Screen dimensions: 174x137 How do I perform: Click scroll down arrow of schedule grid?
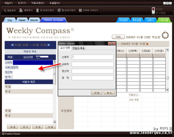[x=167, y=90]
